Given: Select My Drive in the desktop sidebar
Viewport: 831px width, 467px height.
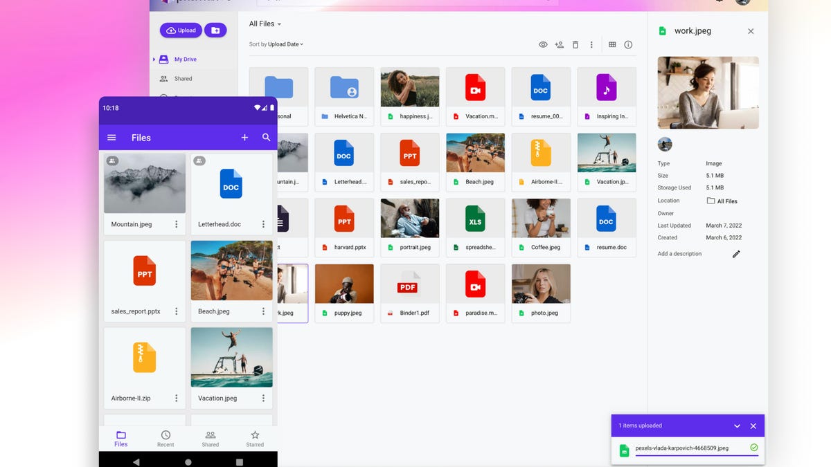Looking at the screenshot, I should click(185, 59).
